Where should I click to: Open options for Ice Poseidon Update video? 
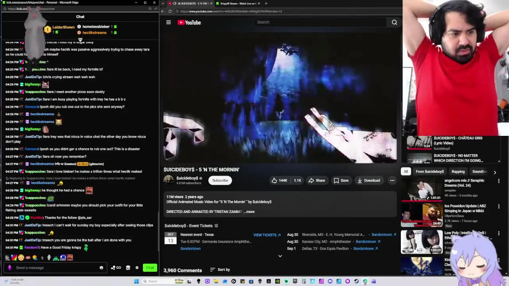pos(499,207)
